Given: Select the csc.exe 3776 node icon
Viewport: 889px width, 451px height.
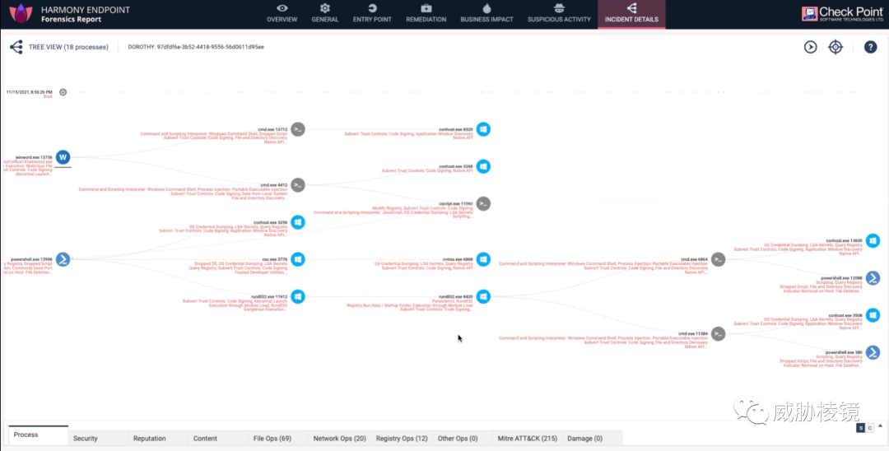Looking at the screenshot, I should click(x=298, y=259).
